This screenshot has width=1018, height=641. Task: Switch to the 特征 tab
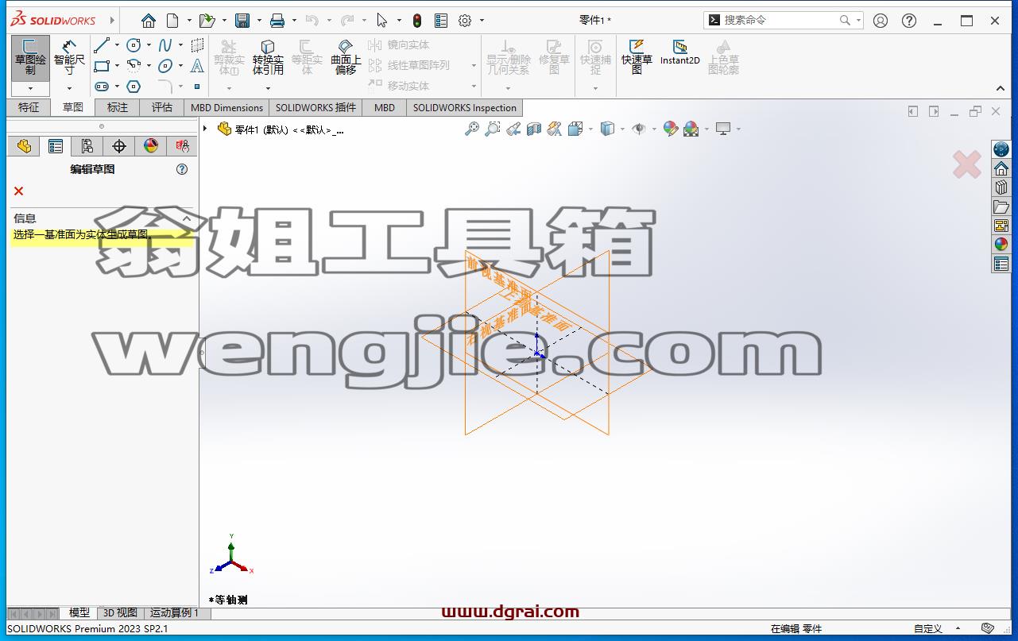tap(29, 107)
